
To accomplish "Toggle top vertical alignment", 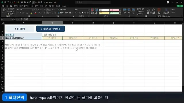I will [x=45, y=10].
